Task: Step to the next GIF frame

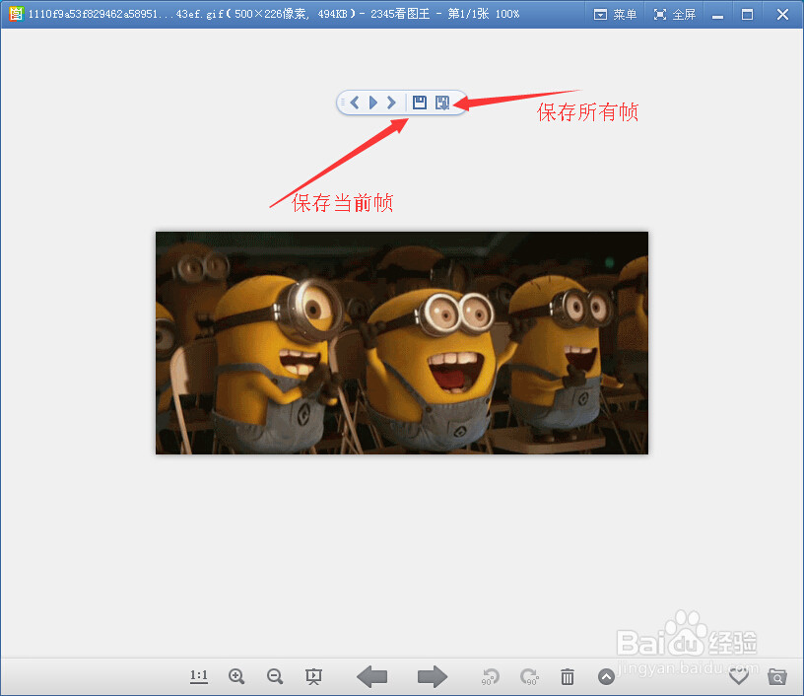Action: pos(391,102)
